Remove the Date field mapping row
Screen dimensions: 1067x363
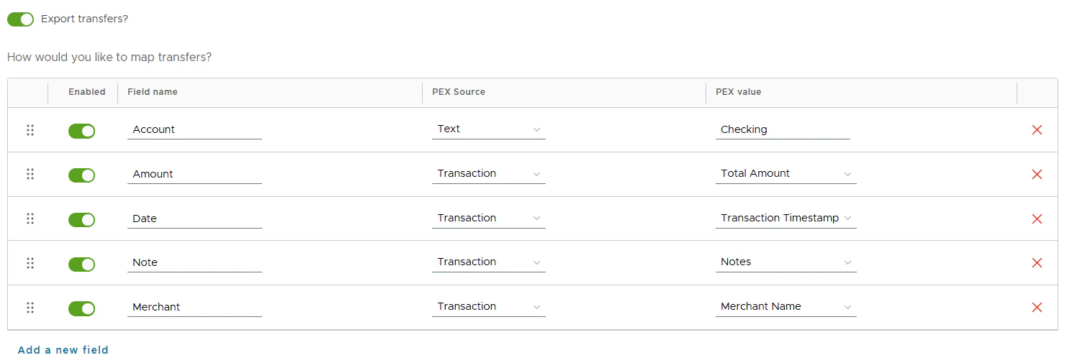1037,219
